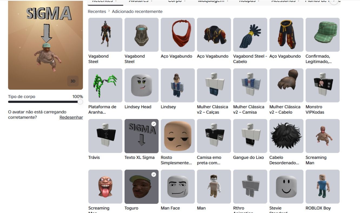Select the Gangue do Lixo pants item

click(250, 136)
